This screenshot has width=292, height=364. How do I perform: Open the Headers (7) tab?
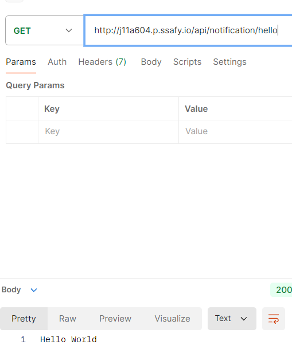(x=102, y=62)
